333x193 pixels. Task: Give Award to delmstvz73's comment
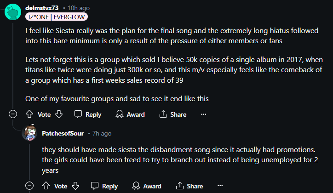click(x=130, y=114)
